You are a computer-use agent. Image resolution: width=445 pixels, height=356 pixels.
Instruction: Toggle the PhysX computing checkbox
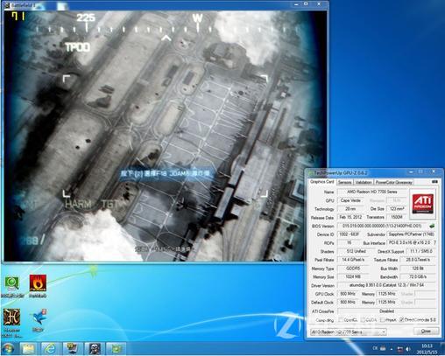click(382, 320)
